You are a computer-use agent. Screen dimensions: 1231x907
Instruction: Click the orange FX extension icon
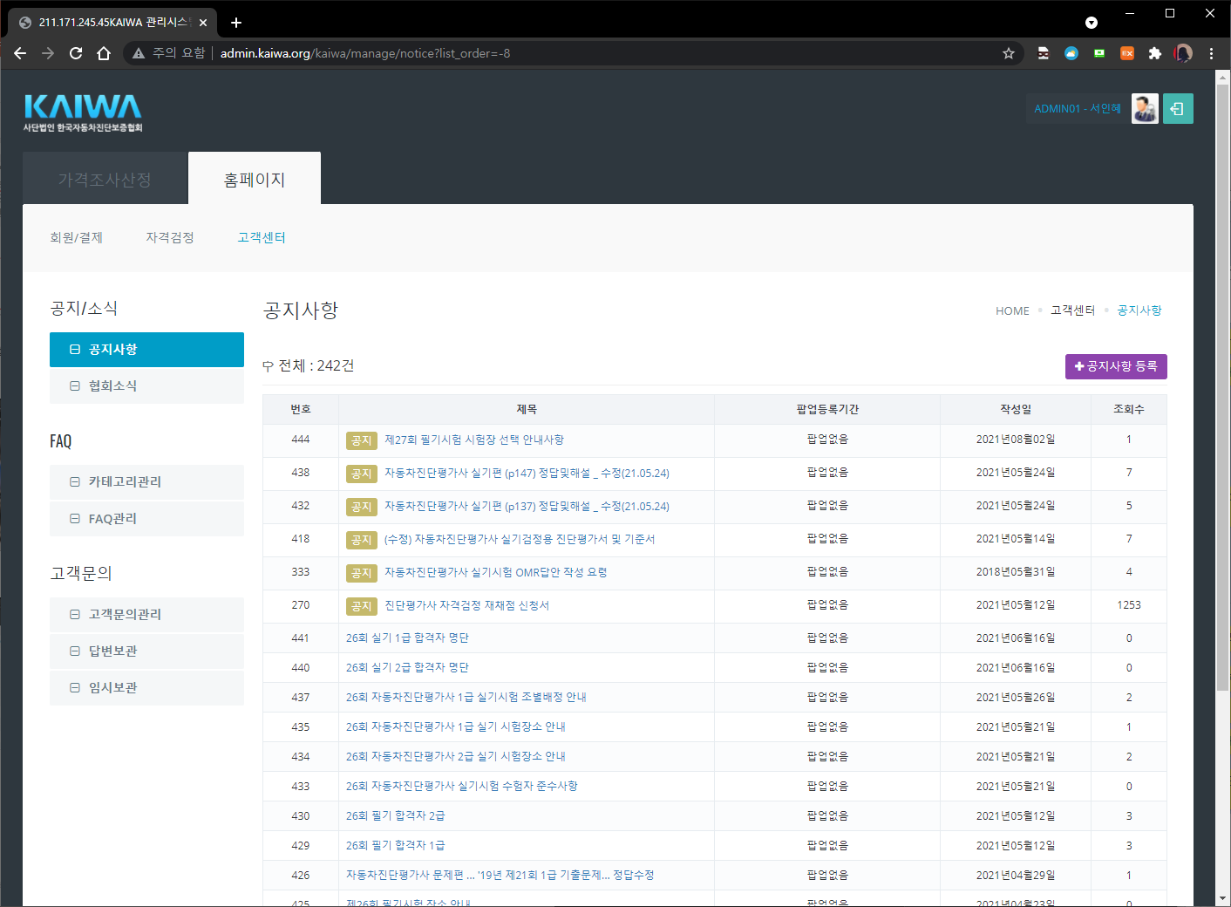pyautogui.click(x=1127, y=53)
